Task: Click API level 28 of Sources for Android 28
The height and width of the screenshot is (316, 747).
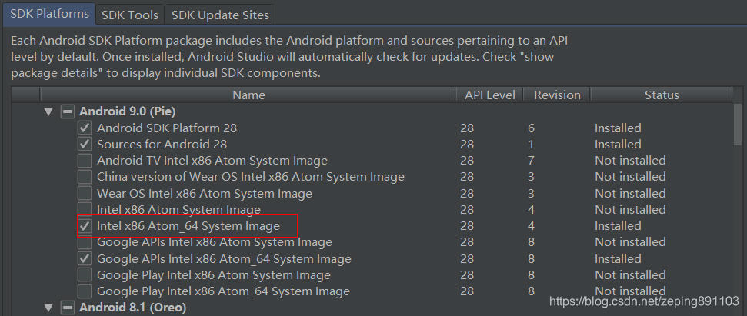Action: pos(467,144)
